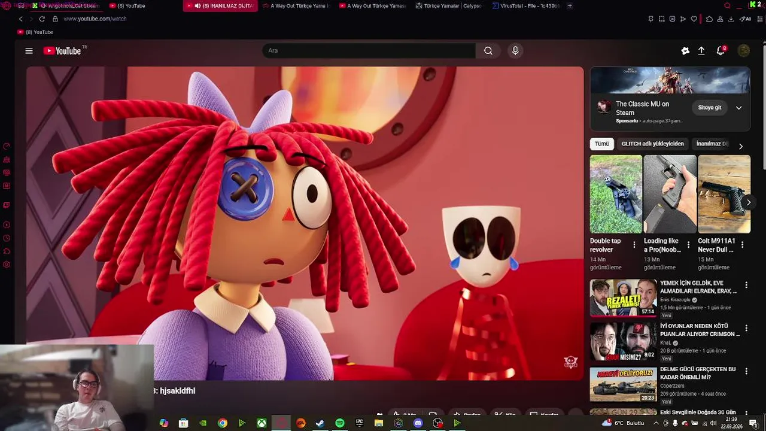The width and height of the screenshot is (766, 431).
Task: Open İYİ OYUNLAR NEDEN KÖTÜ thumbnail
Action: point(623,341)
